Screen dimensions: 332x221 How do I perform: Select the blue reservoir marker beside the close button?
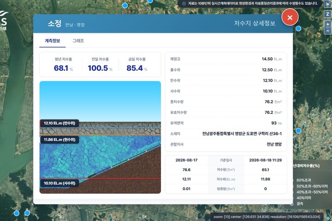pyautogui.click(x=298, y=29)
